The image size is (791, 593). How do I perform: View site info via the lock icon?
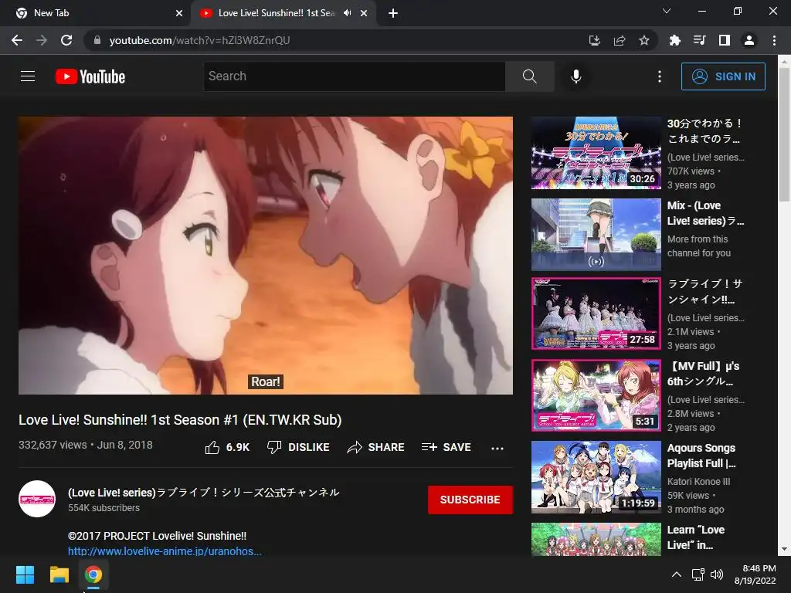click(97, 40)
